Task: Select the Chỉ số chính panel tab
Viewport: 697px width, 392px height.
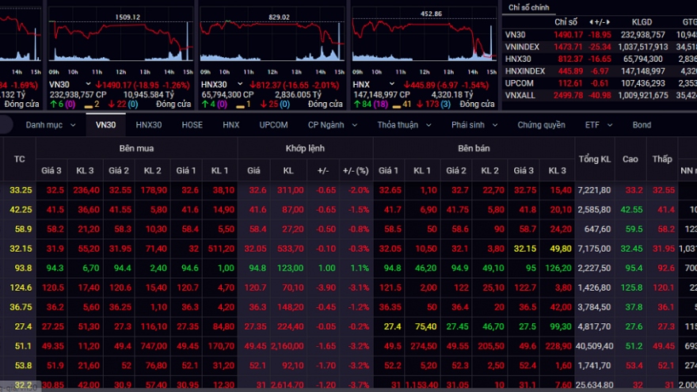Action: tap(531, 7)
